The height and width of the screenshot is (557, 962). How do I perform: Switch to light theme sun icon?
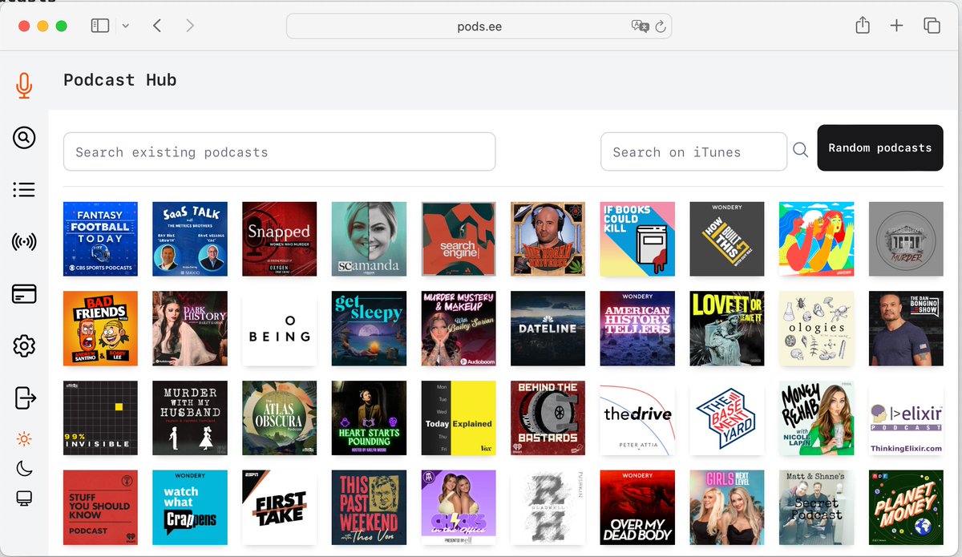point(24,438)
